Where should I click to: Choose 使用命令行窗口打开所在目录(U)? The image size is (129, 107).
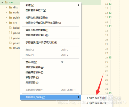(51, 23)
